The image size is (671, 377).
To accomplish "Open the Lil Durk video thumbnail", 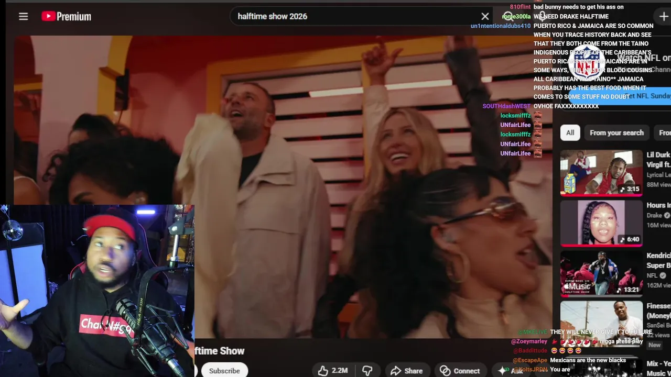I will pyautogui.click(x=601, y=172).
